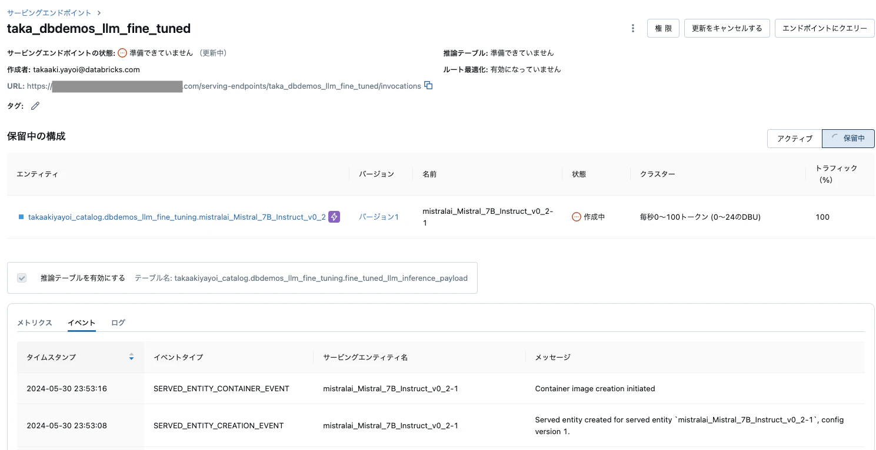
Task: Click the エンティティ column header
Action: (37, 174)
